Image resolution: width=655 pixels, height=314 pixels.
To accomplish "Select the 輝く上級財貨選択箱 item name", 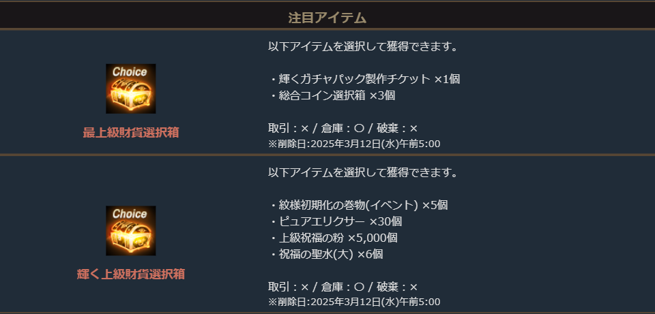I will point(130,274).
